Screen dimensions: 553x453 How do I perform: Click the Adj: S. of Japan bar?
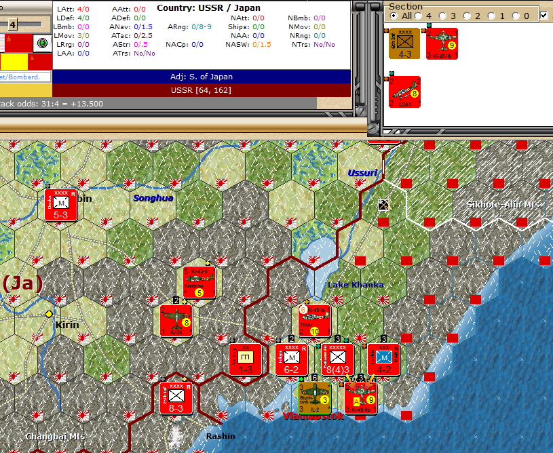[202, 77]
